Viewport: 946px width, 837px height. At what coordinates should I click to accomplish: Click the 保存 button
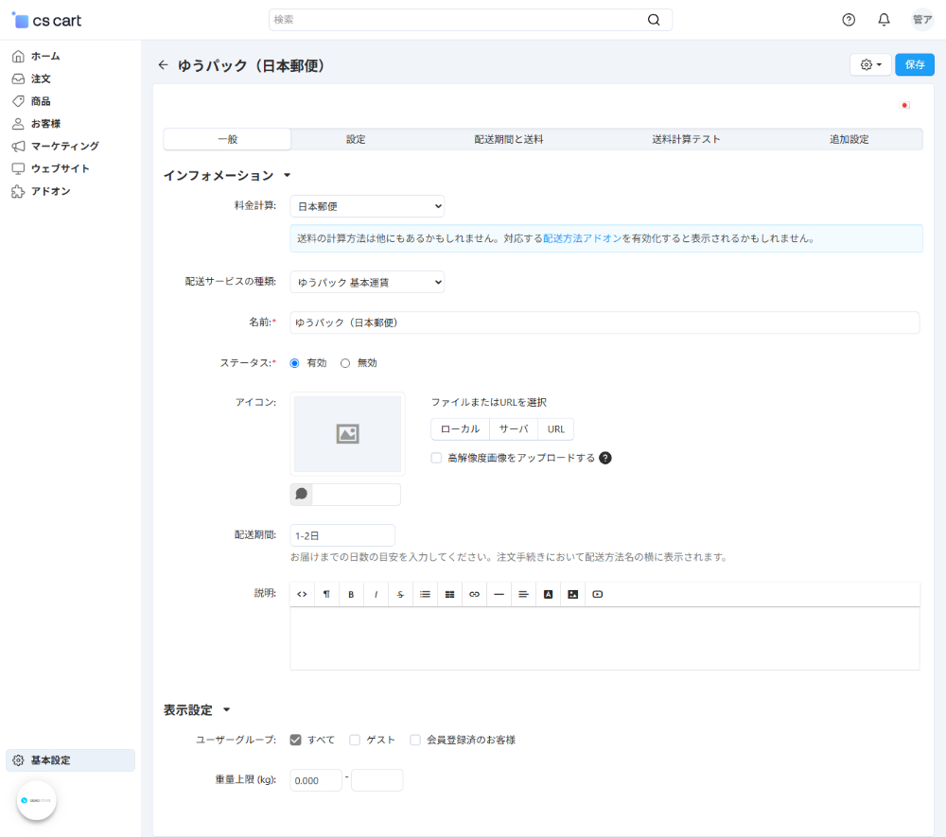915,64
